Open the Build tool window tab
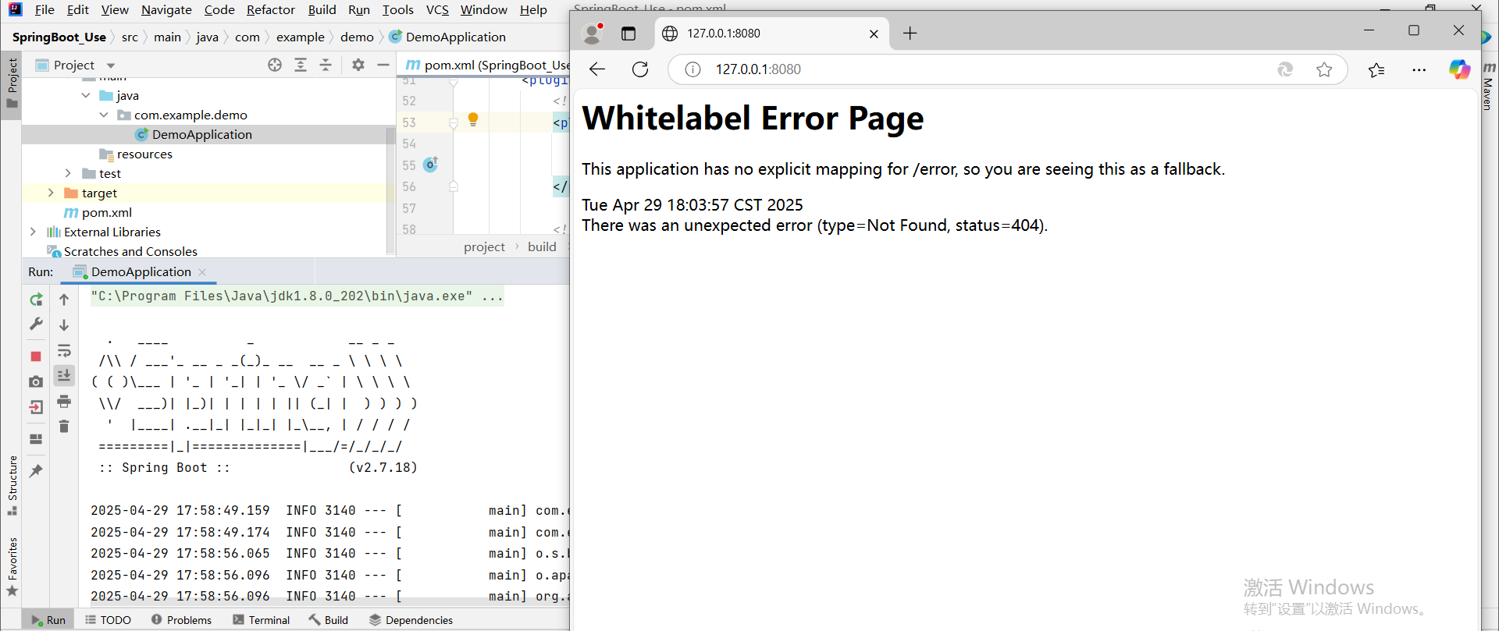 pos(329,620)
